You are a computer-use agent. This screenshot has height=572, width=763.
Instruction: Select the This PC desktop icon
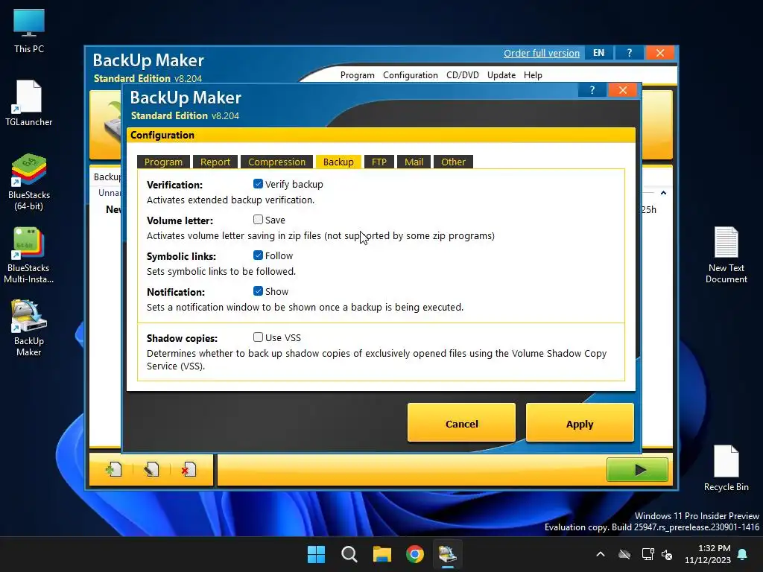click(x=29, y=31)
